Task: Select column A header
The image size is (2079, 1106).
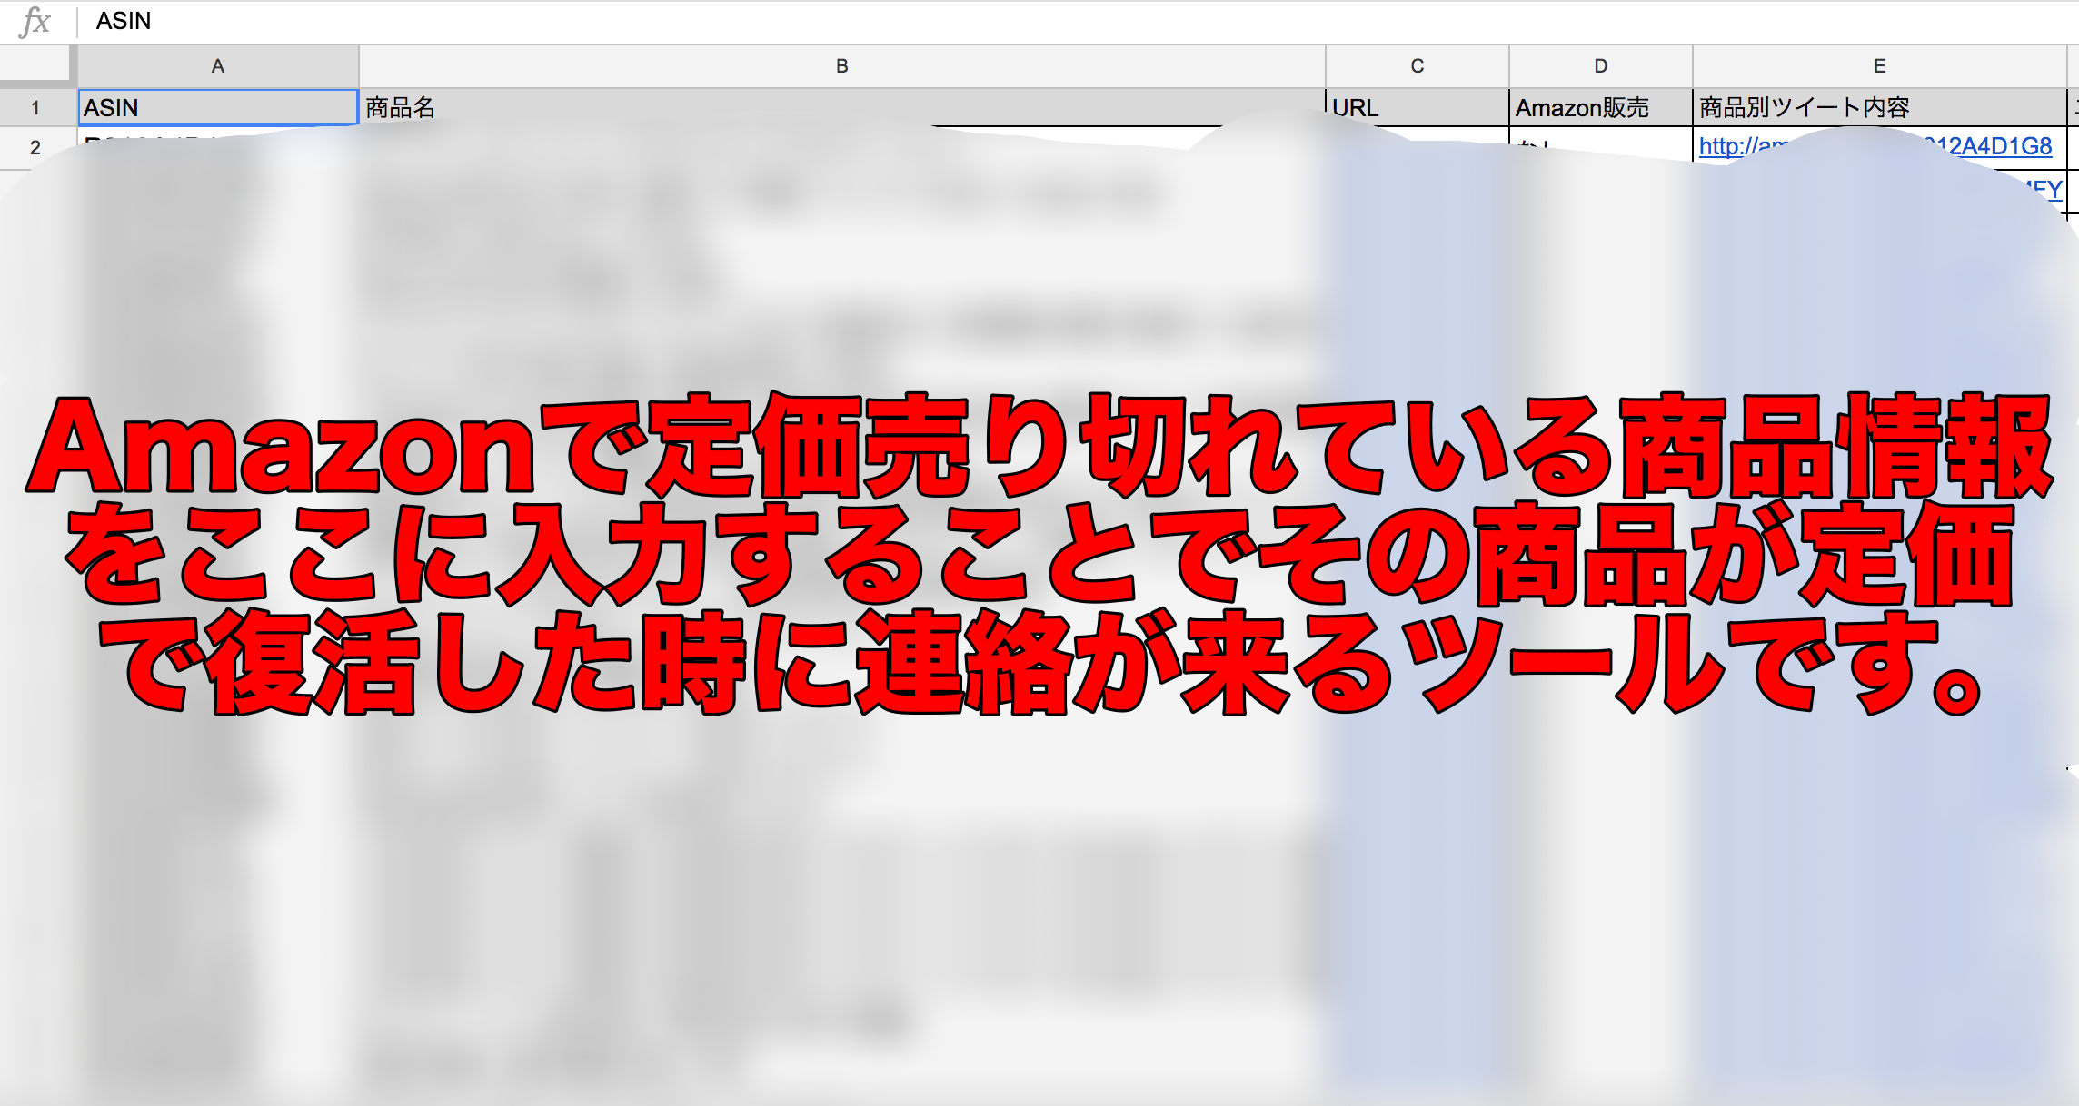Action: [218, 66]
